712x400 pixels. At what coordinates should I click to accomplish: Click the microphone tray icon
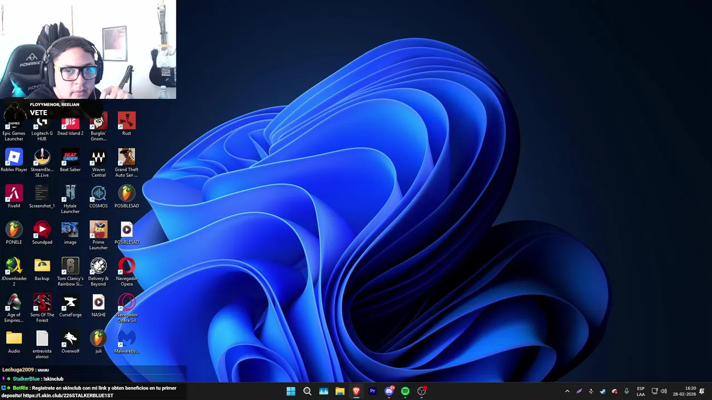[626, 391]
